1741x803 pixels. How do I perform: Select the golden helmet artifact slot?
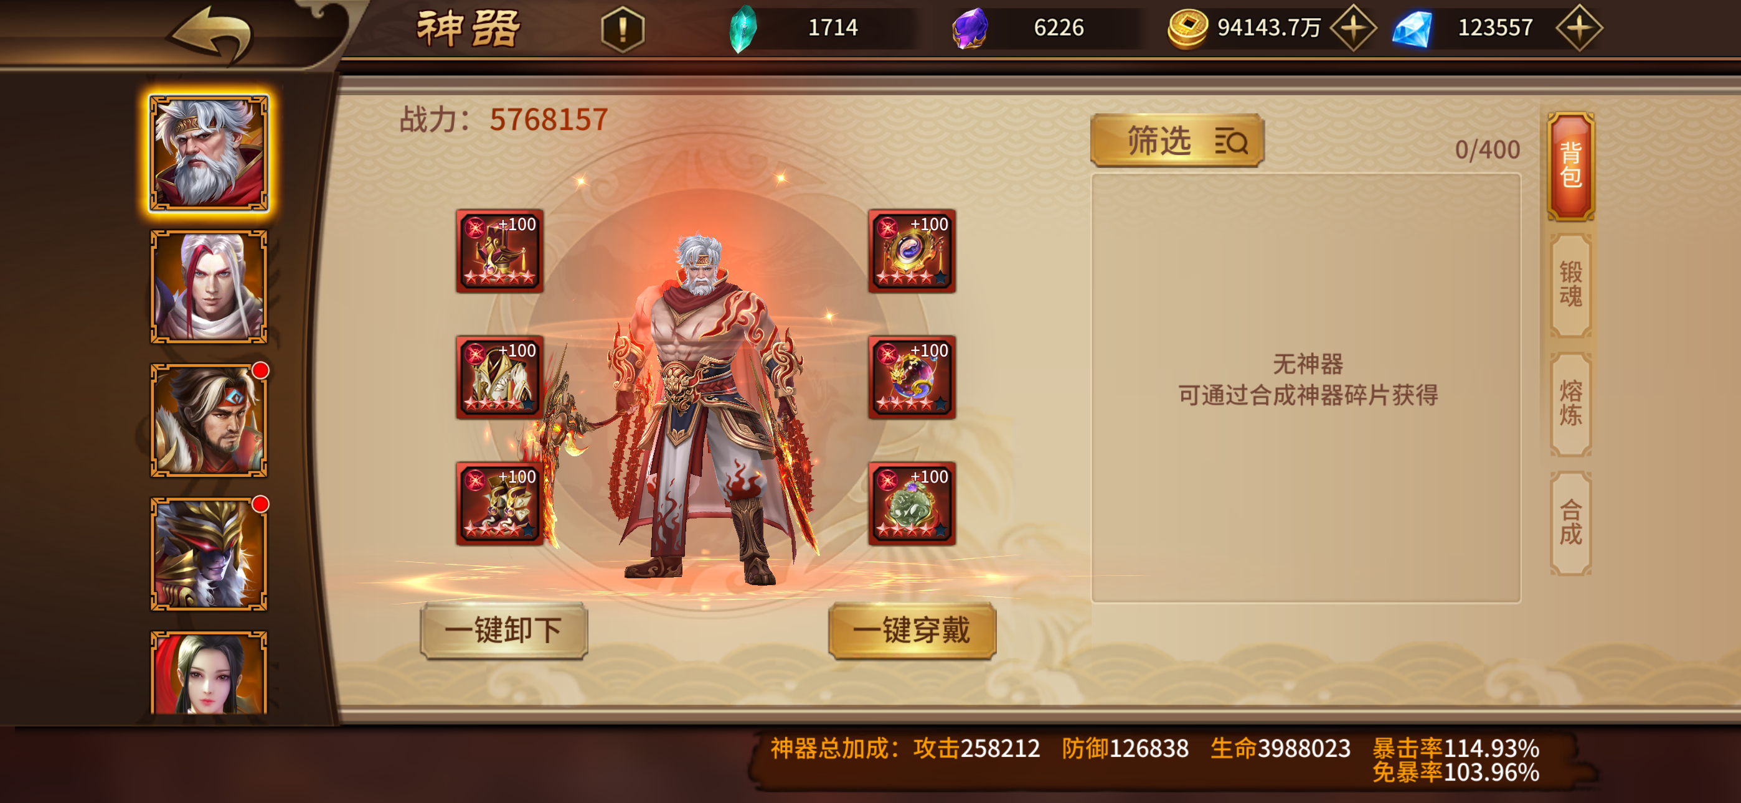[499, 504]
